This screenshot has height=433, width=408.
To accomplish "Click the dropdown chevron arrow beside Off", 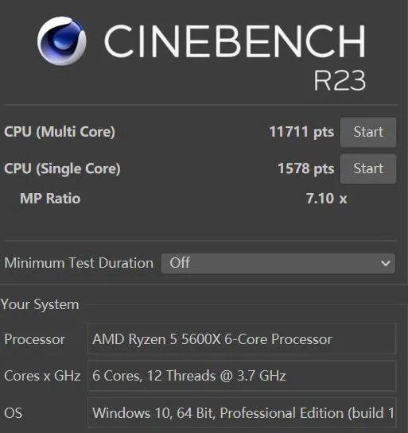I will pos(385,264).
